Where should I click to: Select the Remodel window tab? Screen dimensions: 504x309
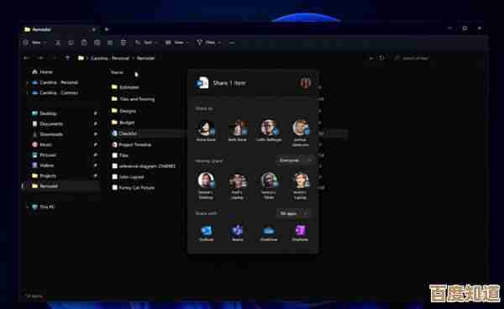coord(58,29)
